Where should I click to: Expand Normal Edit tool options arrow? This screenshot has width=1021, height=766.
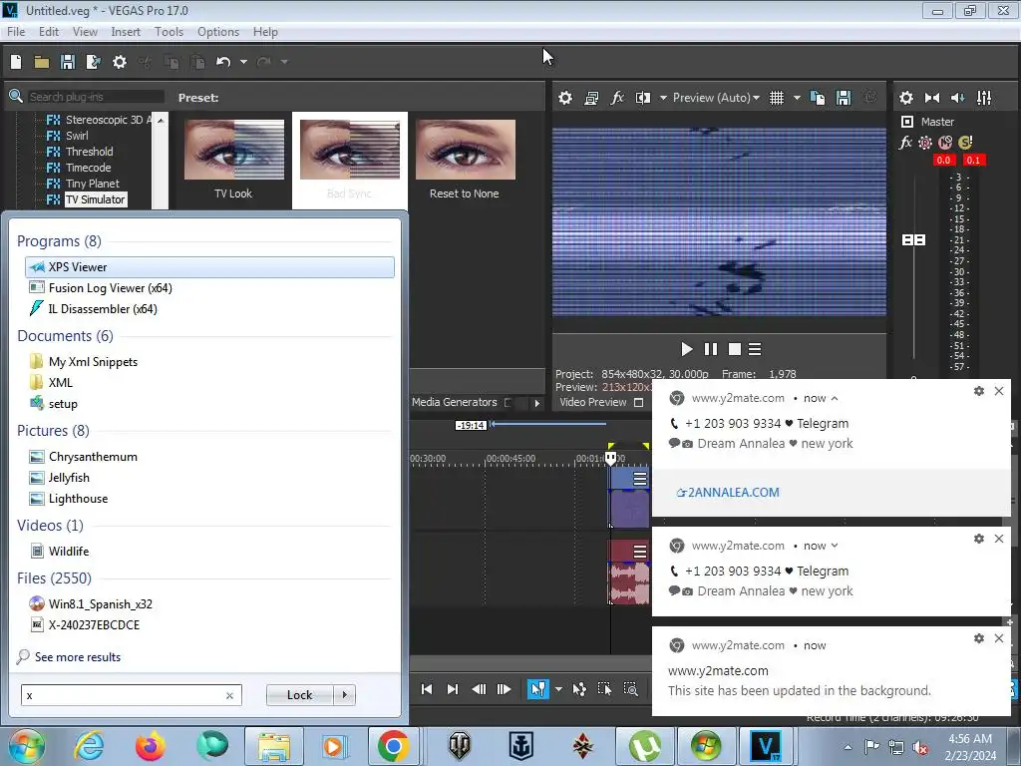click(558, 689)
